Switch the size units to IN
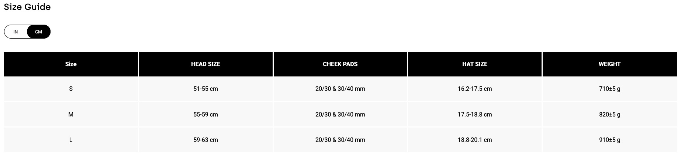 [15, 32]
